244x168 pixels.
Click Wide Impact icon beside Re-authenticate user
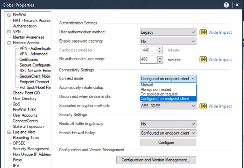[x=203, y=59]
